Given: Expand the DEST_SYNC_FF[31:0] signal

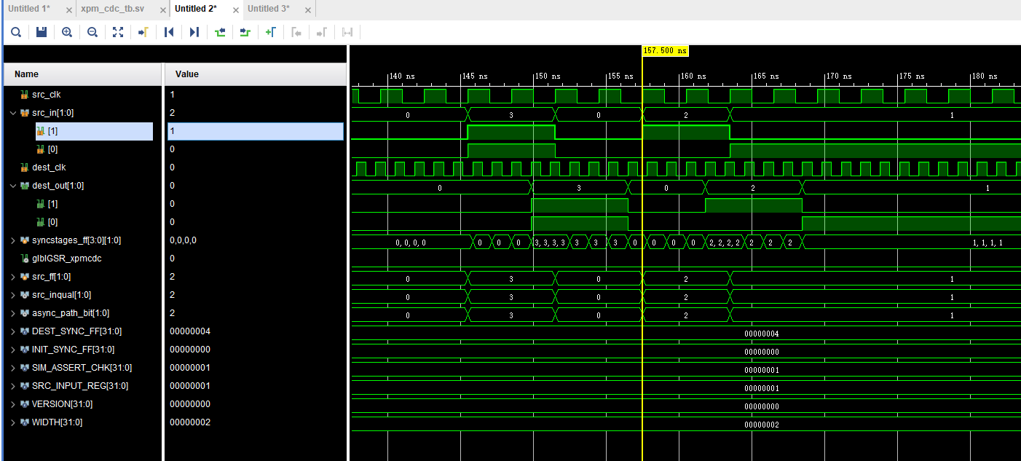Looking at the screenshot, I should [12, 331].
